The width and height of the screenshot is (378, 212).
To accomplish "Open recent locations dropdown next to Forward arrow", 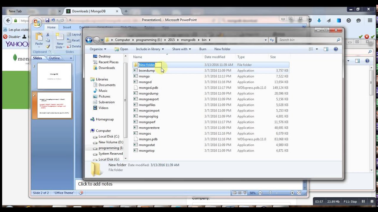I will click(102, 40).
